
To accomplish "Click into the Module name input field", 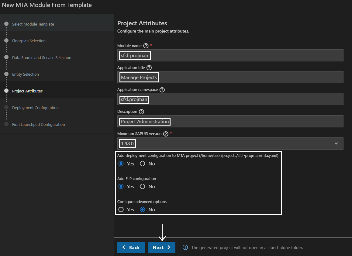I will (230, 55).
